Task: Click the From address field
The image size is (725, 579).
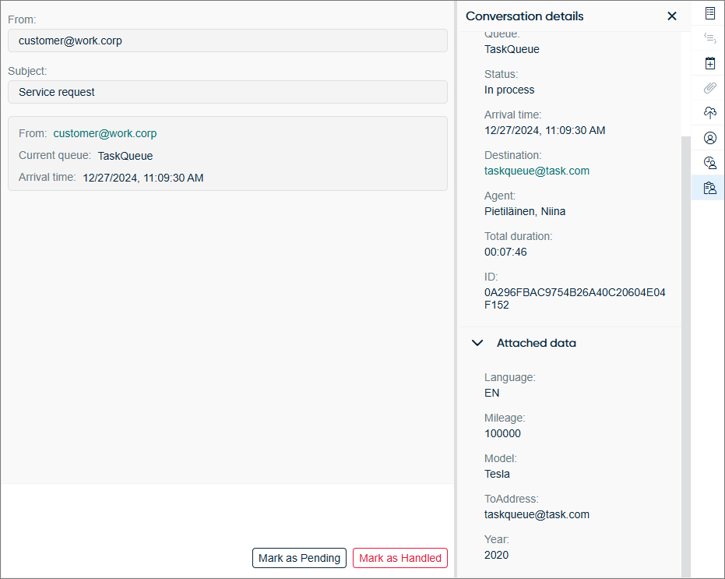Action: point(227,41)
